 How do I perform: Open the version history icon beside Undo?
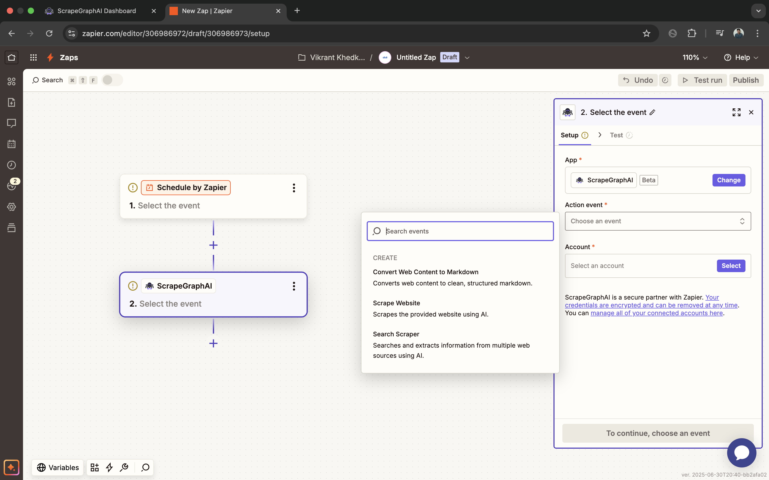coord(665,80)
